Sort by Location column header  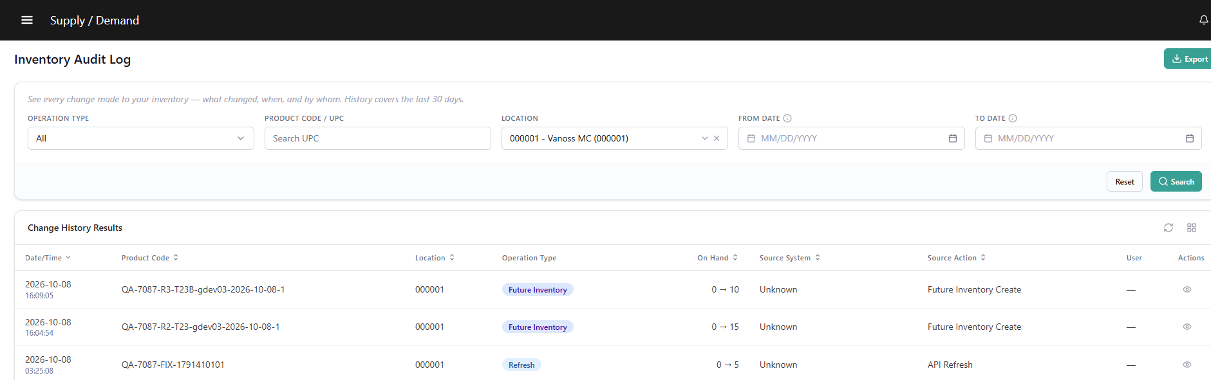coord(435,258)
